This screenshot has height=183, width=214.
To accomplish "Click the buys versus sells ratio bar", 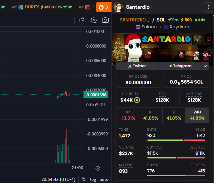I will 176,140.
